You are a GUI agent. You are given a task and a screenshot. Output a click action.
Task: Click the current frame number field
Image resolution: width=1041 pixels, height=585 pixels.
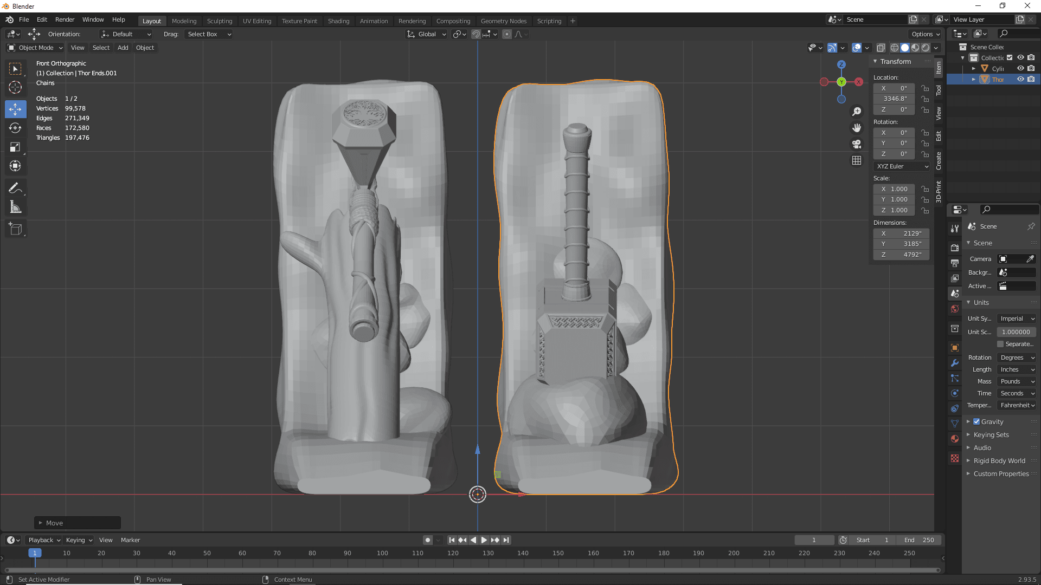click(814, 540)
